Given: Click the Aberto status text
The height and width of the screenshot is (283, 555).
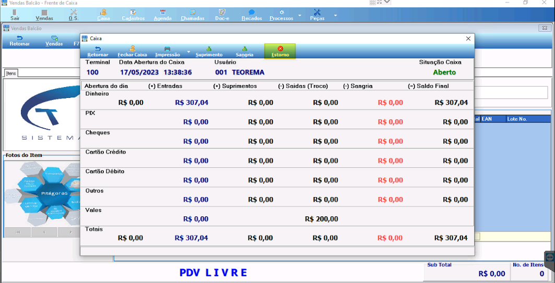Looking at the screenshot, I should (x=444, y=72).
